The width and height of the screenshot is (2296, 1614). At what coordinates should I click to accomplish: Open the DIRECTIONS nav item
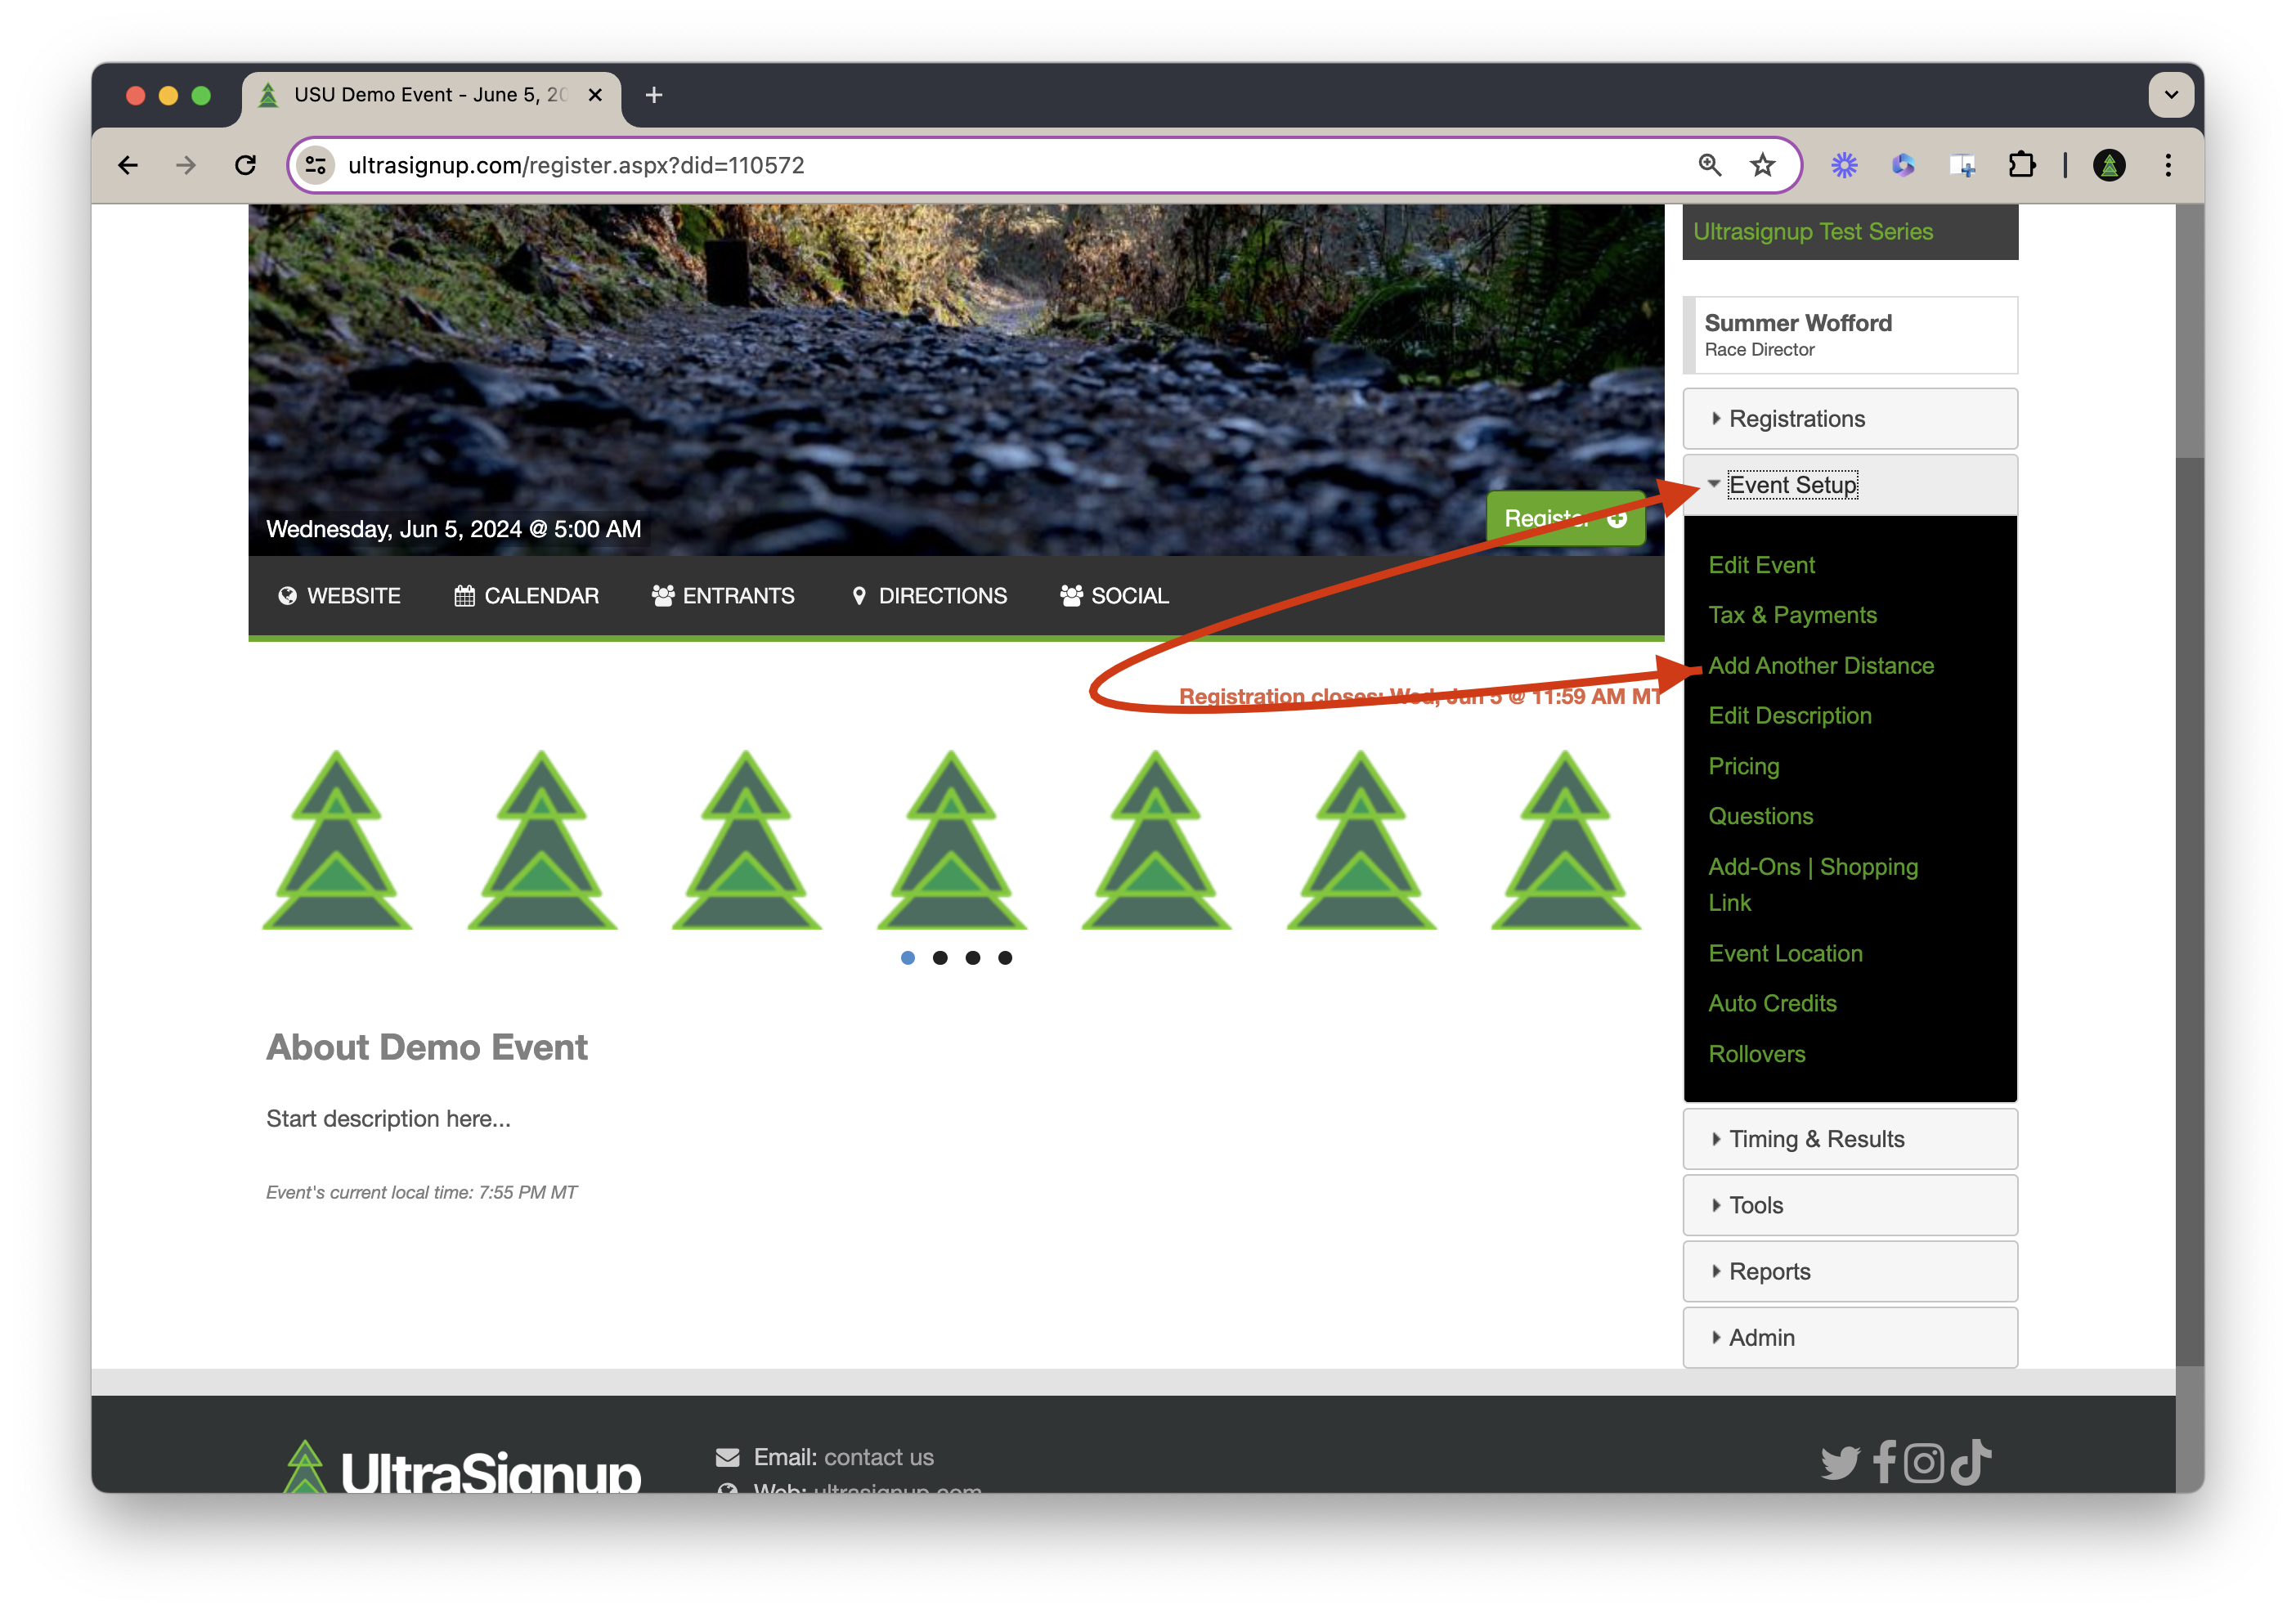pyautogui.click(x=929, y=596)
